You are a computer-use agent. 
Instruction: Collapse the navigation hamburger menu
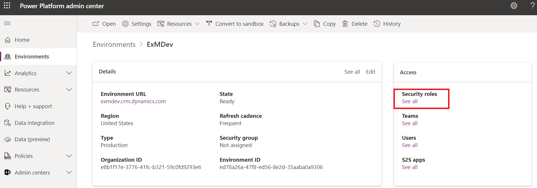pos(7,23)
